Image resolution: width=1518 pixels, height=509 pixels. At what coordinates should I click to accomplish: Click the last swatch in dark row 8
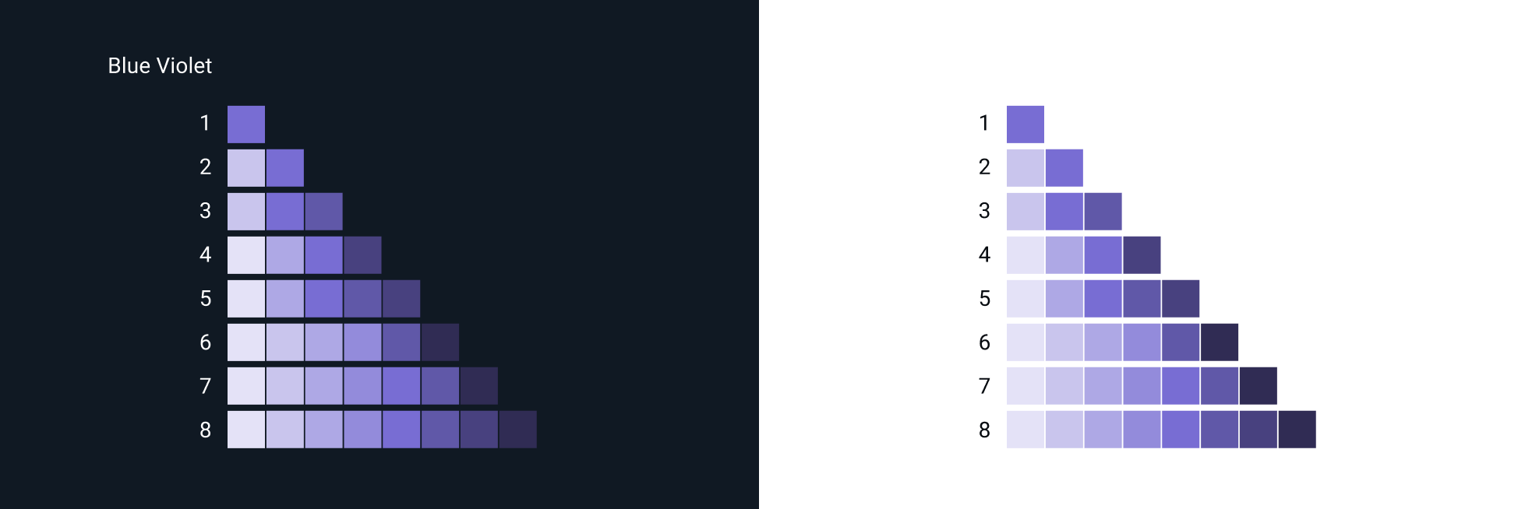[x=518, y=430]
